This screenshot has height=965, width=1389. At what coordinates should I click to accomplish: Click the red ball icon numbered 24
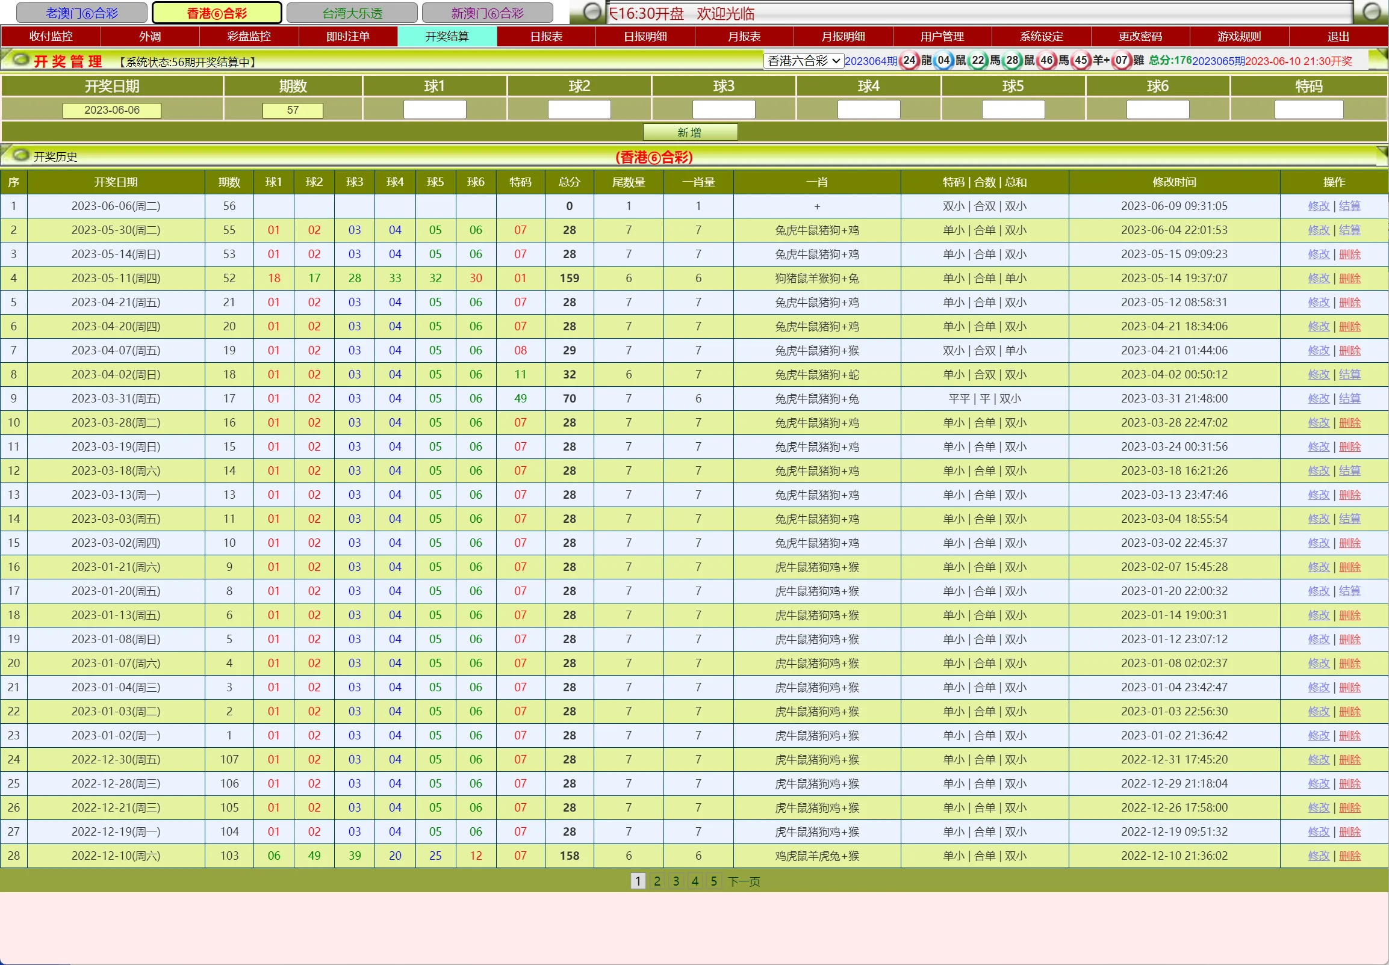click(909, 61)
